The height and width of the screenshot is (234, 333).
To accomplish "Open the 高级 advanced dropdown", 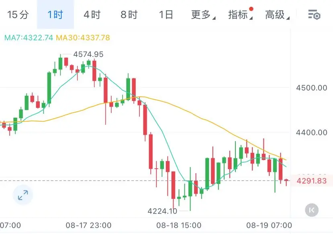I will [277, 15].
